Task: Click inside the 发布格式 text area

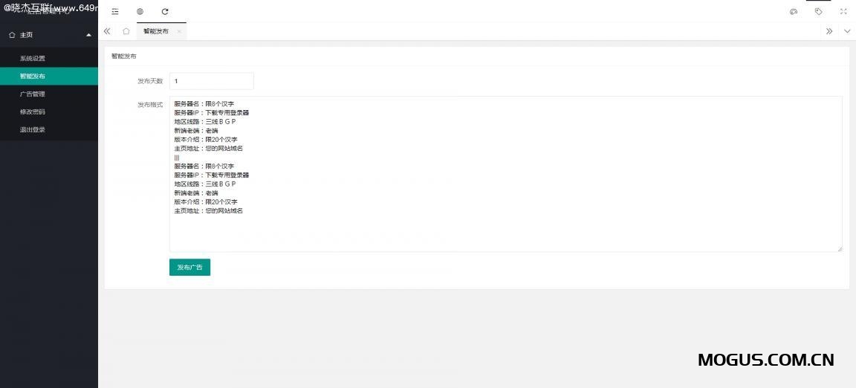Action: click(506, 175)
